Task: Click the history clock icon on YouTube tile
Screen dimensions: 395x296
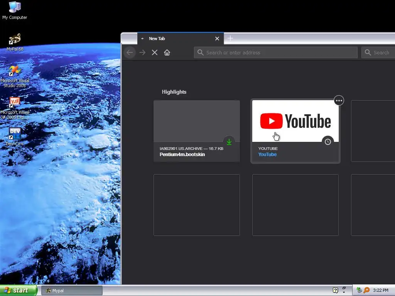Action: tap(327, 142)
